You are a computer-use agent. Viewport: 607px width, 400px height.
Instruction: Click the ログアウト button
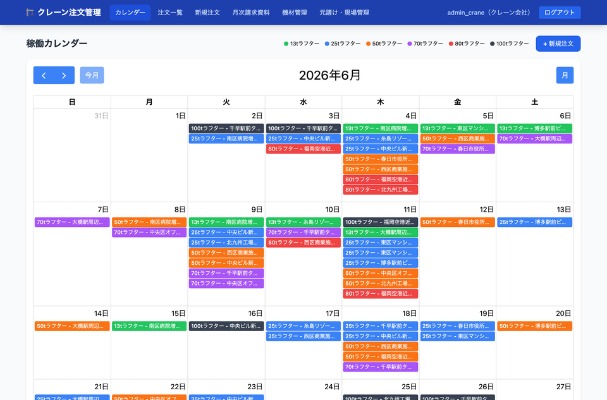tap(560, 13)
